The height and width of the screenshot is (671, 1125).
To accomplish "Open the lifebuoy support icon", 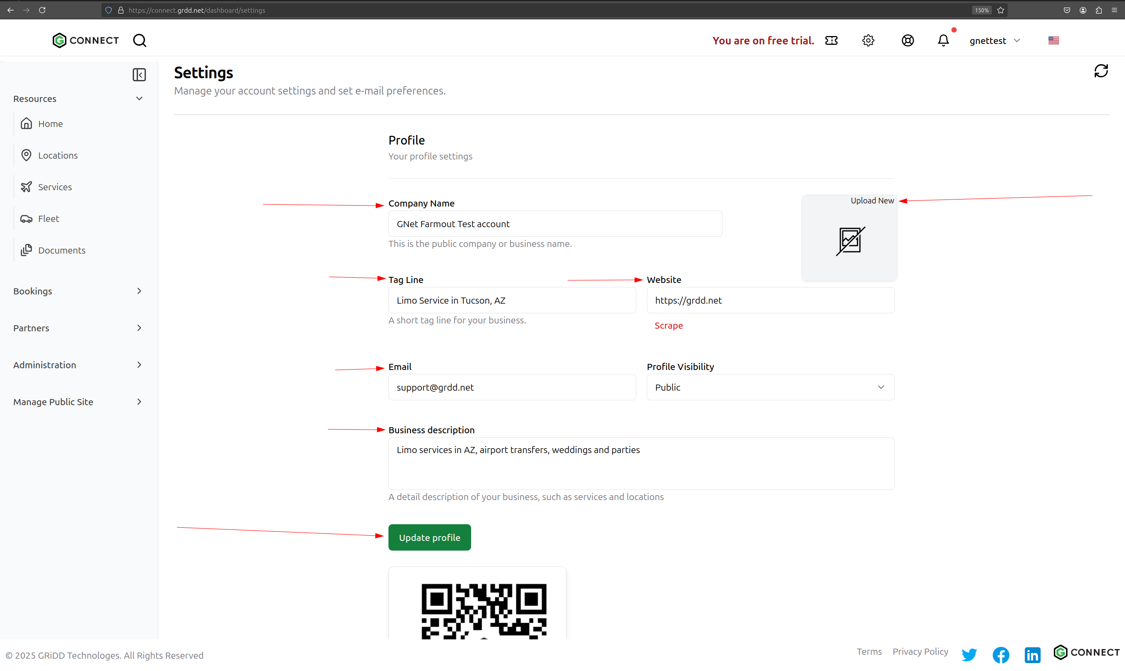I will (907, 41).
